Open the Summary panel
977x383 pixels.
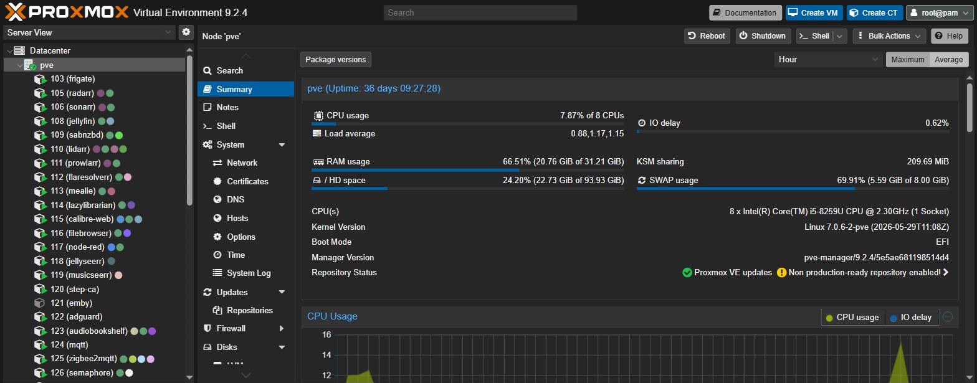tap(245, 89)
